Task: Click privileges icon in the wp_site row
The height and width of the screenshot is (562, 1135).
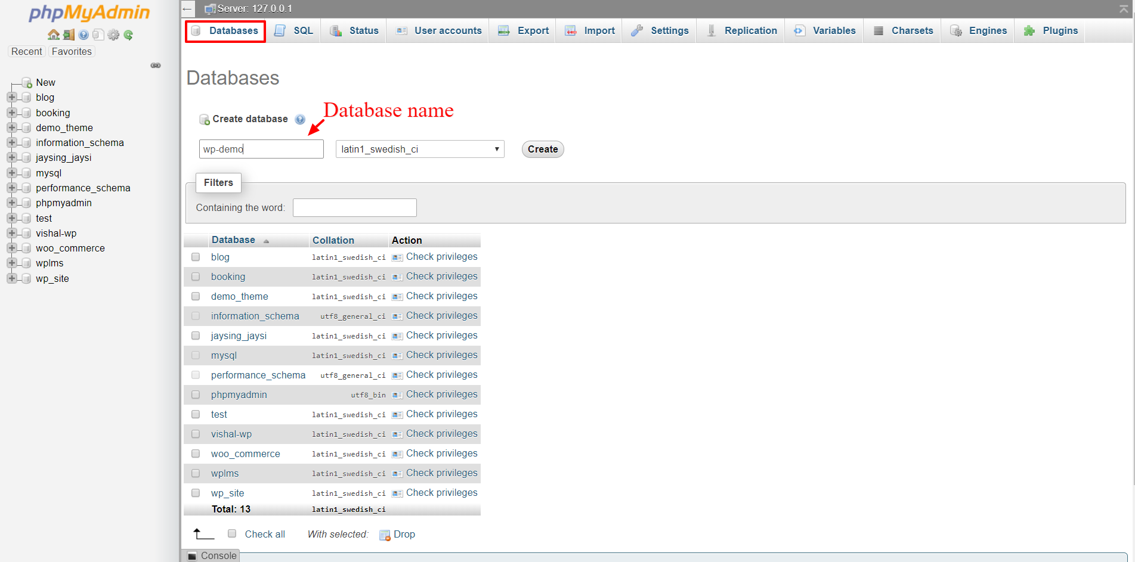Action: 397,493
